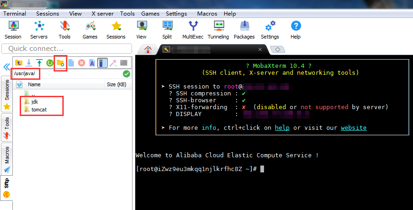Click the help link in terminal banner

click(282, 127)
